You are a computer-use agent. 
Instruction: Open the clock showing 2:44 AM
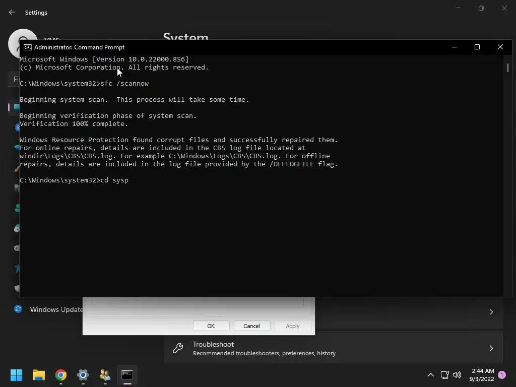pyautogui.click(x=482, y=375)
